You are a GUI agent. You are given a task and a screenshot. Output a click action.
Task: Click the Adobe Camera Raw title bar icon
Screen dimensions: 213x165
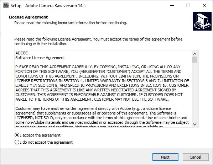pos(6,5)
